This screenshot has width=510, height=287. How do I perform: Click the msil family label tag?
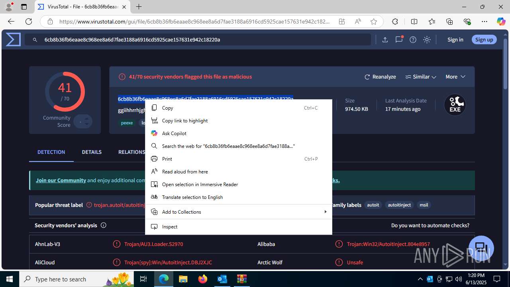(x=424, y=205)
